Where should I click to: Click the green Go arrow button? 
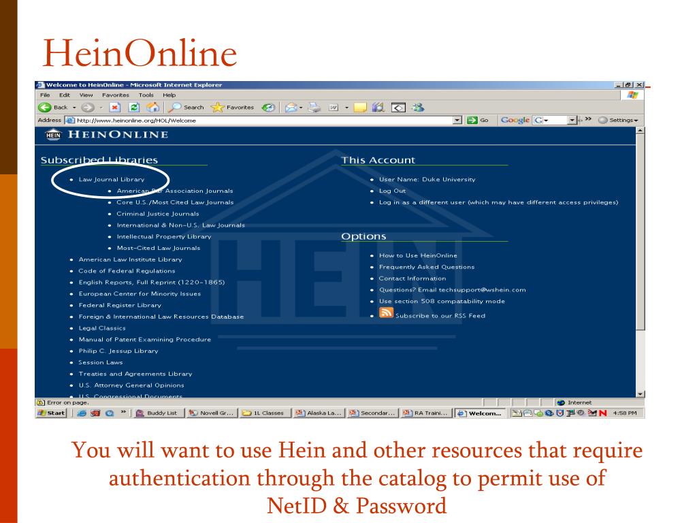coord(472,120)
